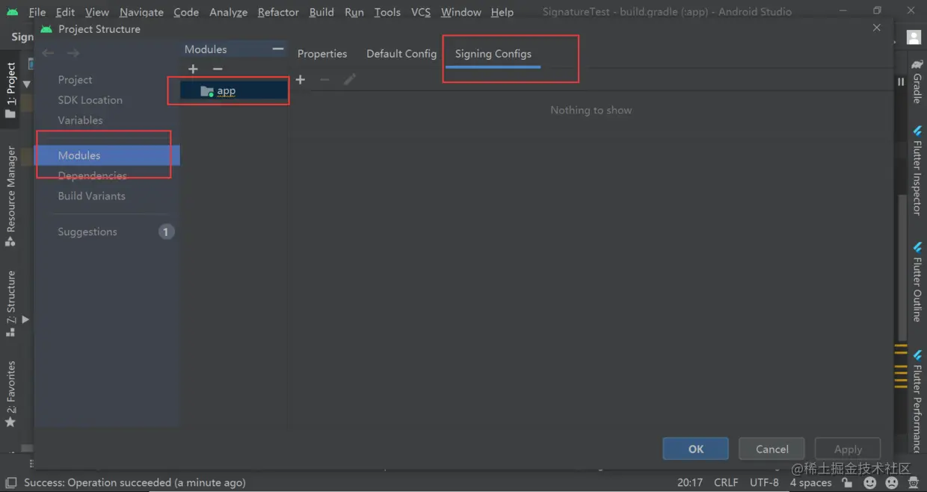This screenshot has width=927, height=492.
Task: Open the 1: Project tool window
Action: (10, 90)
